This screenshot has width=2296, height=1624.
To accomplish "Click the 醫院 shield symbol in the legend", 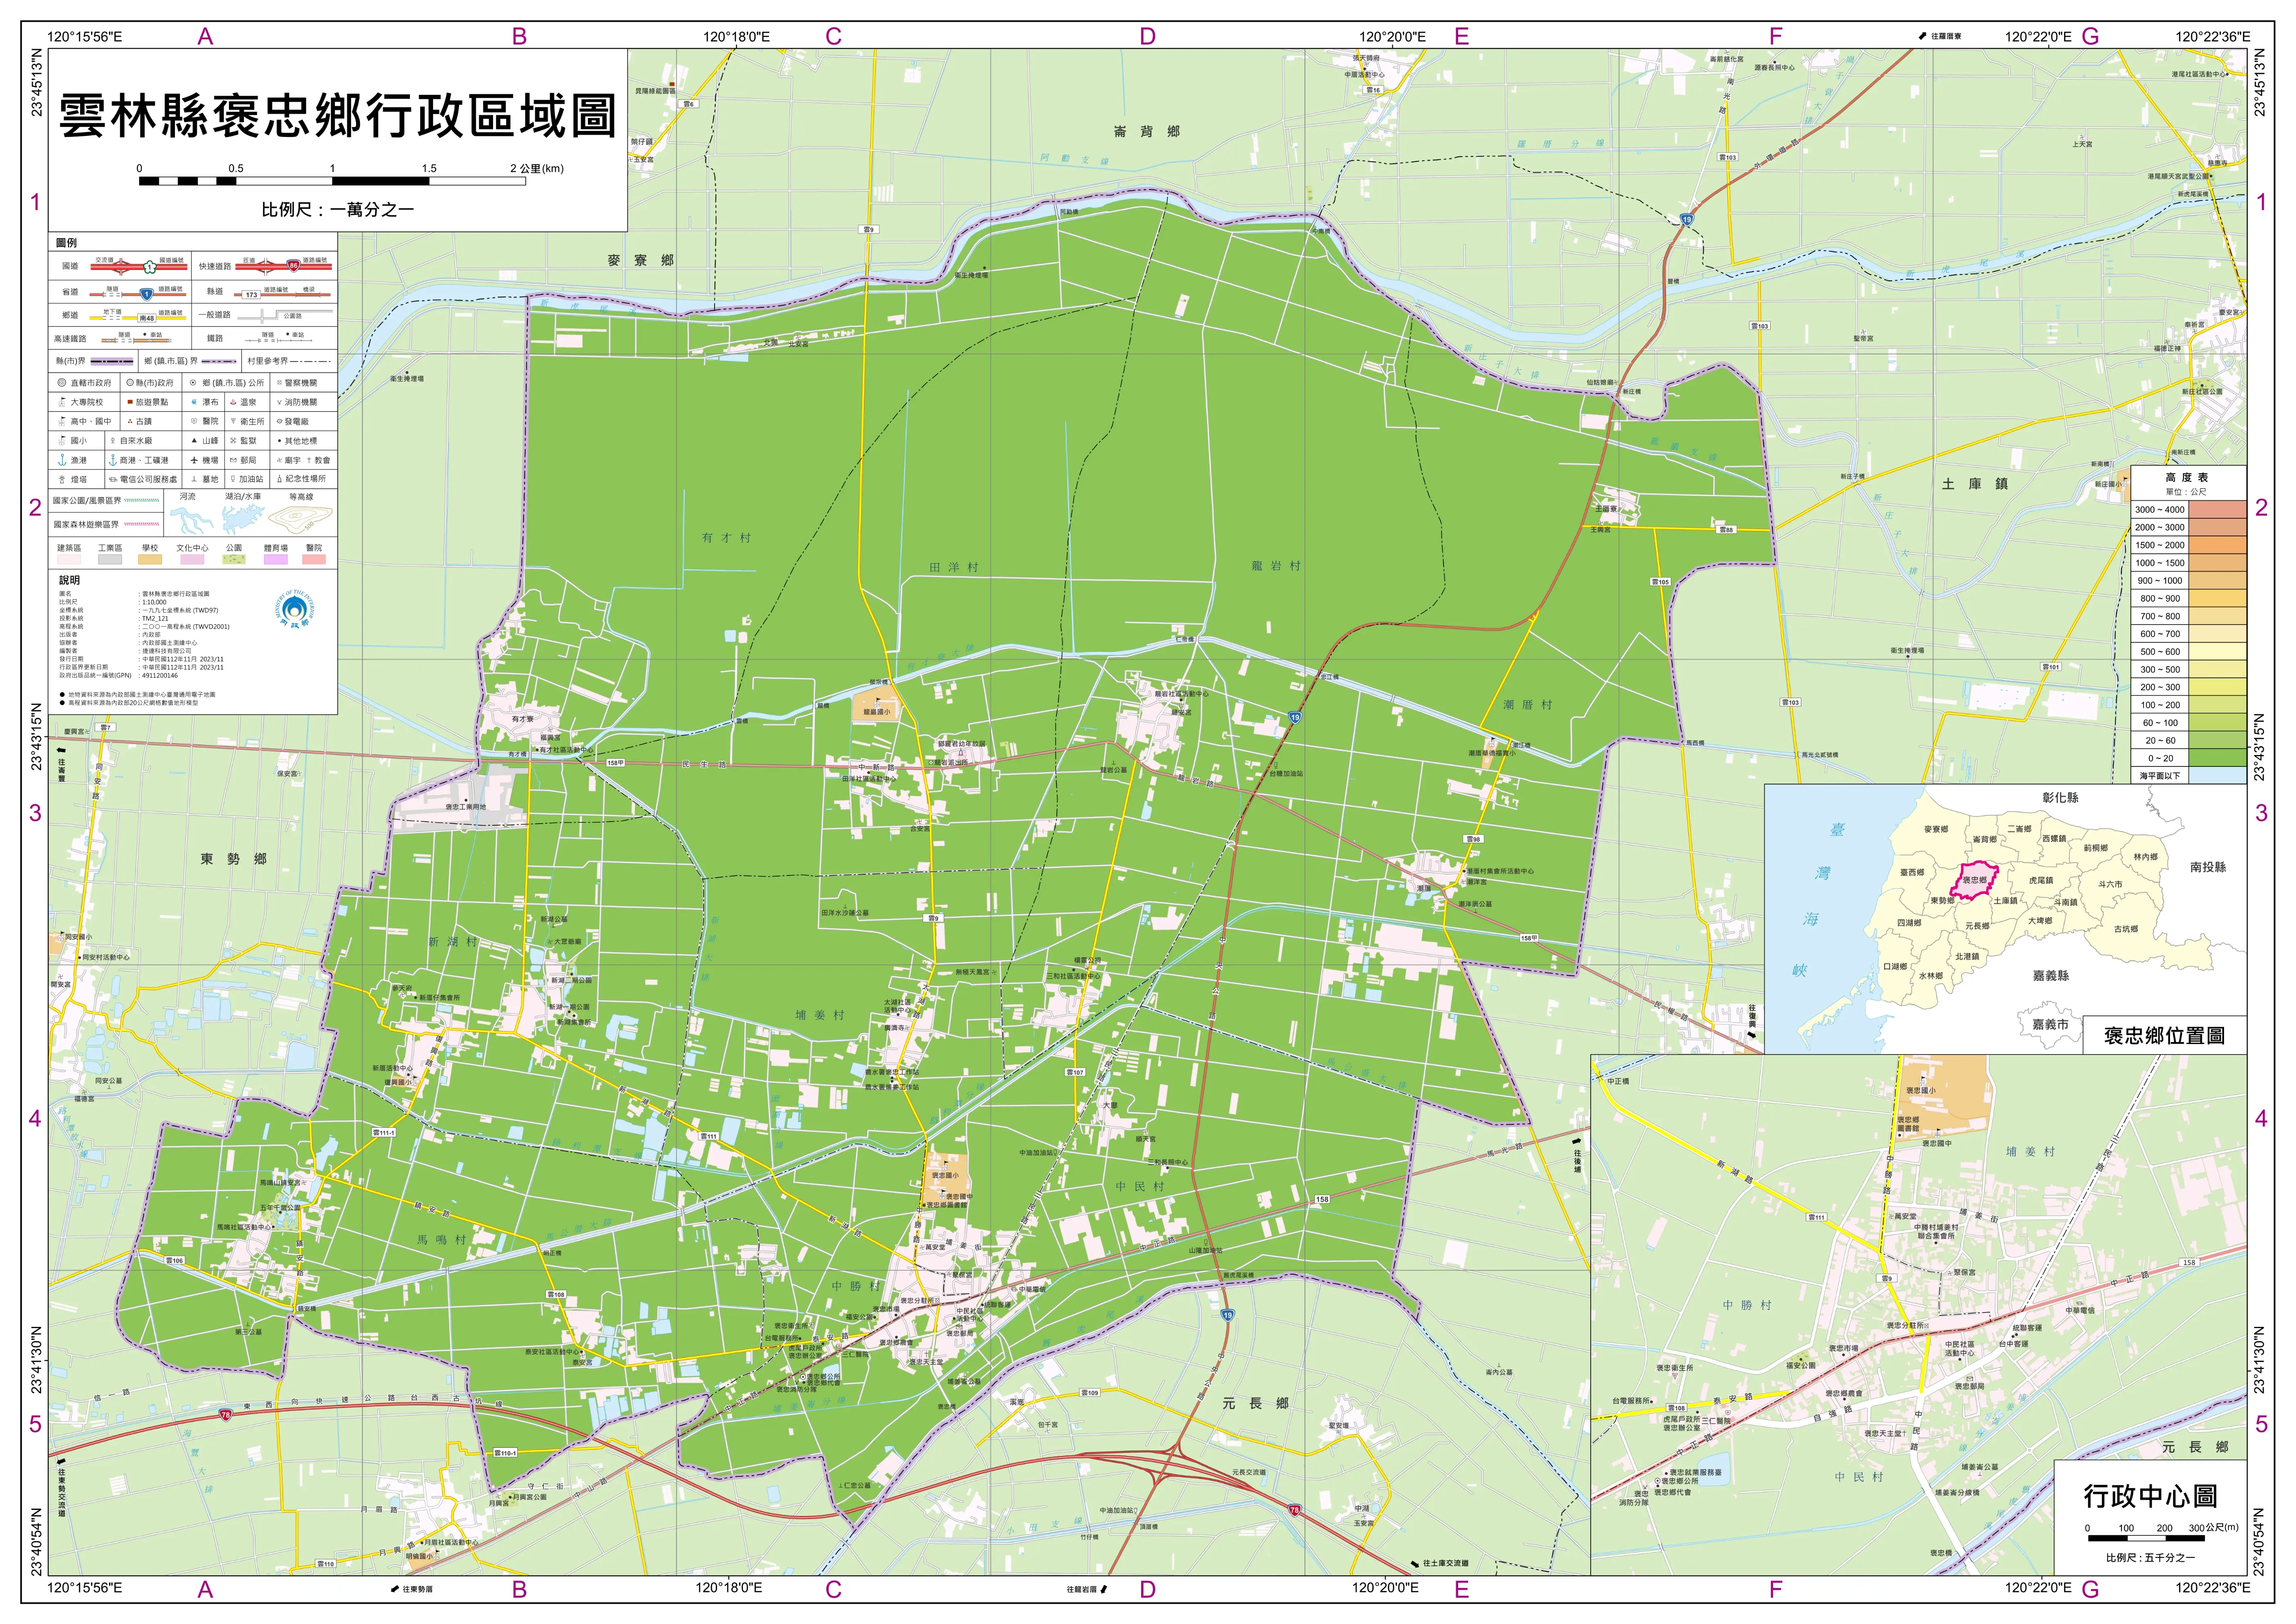I will tap(194, 421).
